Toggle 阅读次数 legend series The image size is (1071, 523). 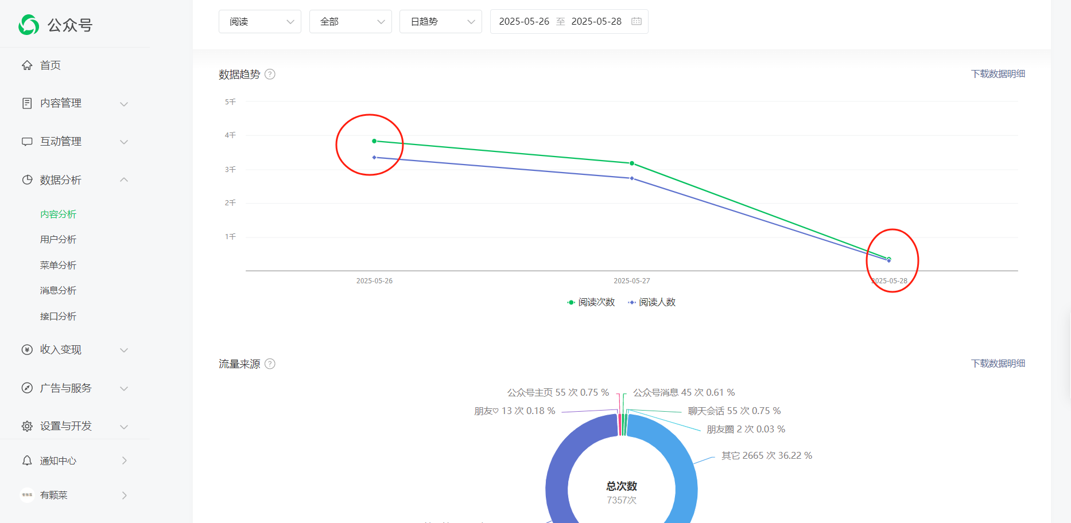point(591,302)
